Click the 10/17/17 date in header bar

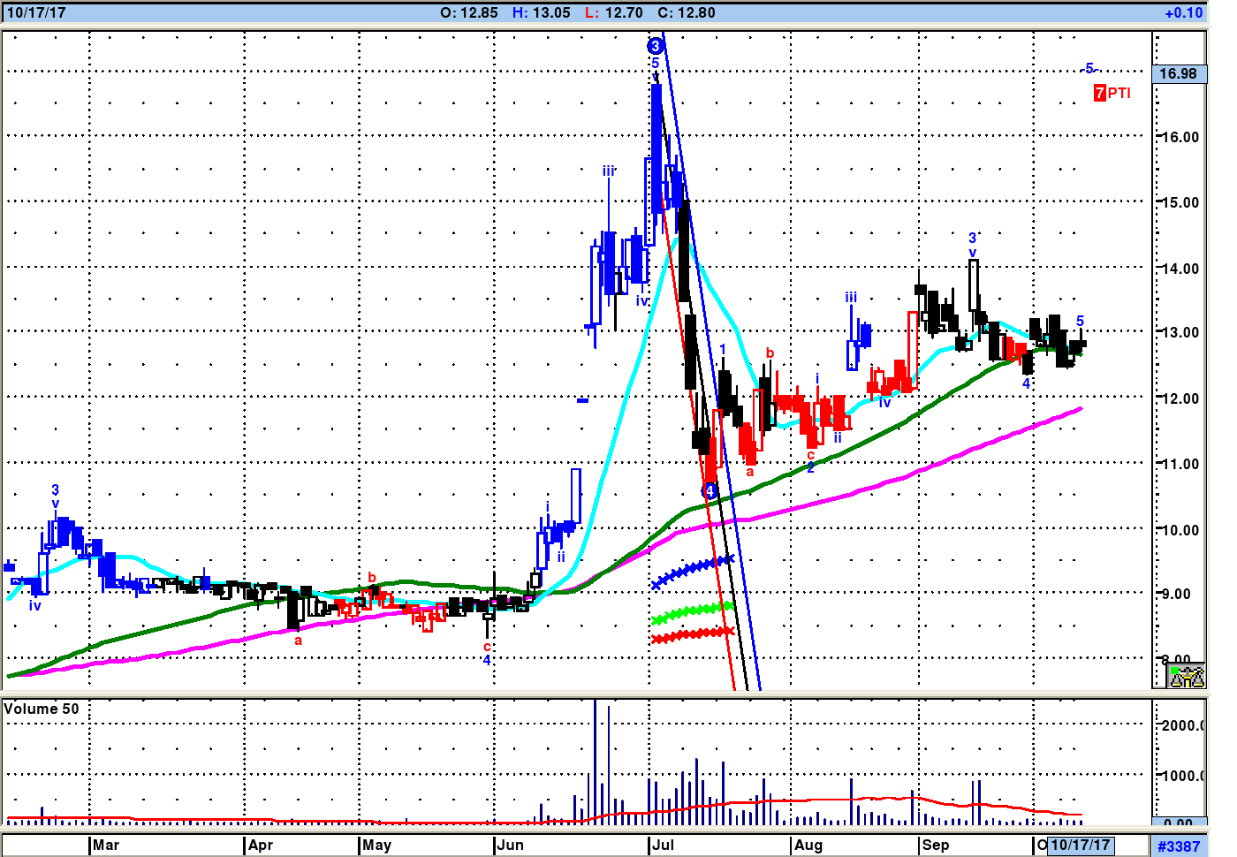click(36, 12)
